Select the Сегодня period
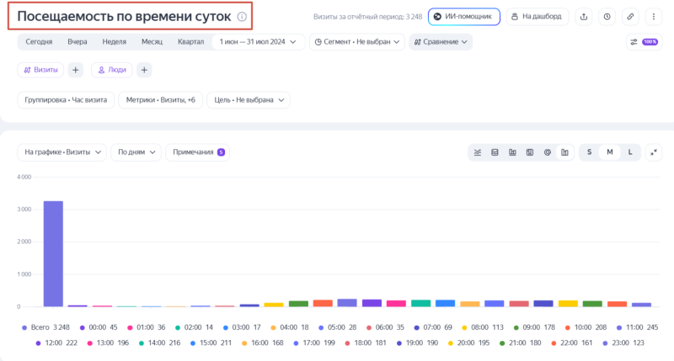674x361 pixels. (39, 41)
